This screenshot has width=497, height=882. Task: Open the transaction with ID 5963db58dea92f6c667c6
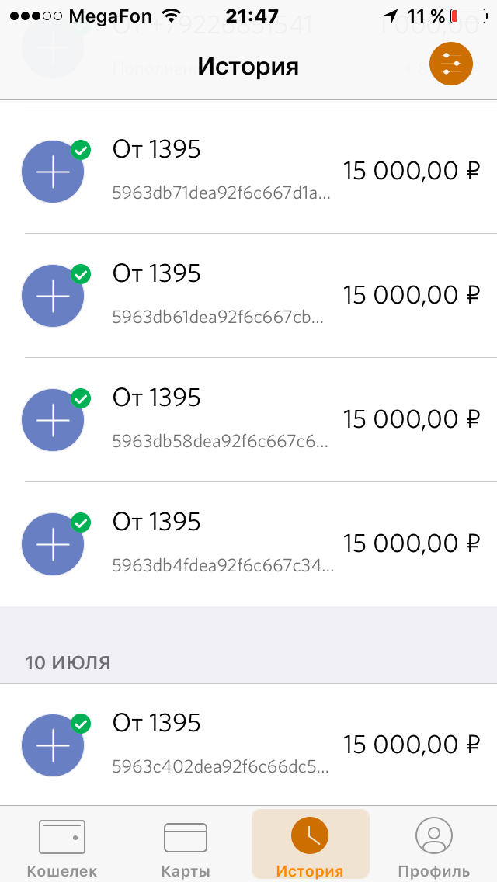(x=220, y=442)
